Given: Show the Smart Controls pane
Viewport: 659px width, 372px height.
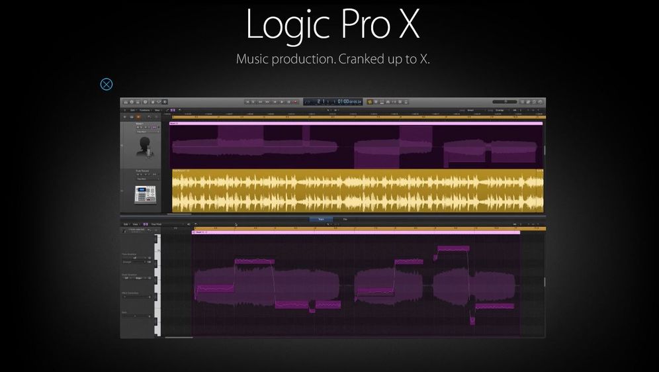Looking at the screenshot, I should (x=153, y=102).
